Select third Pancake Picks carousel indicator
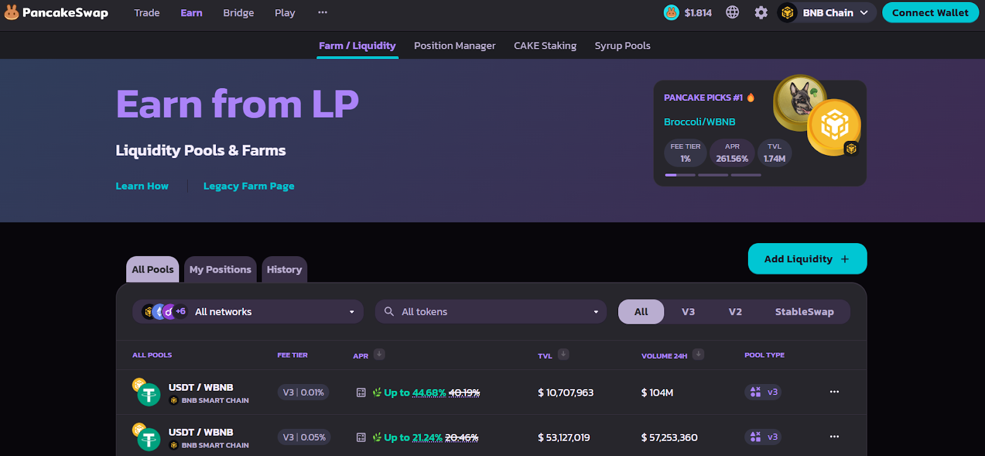Screen dimensions: 985x456 click(746, 175)
